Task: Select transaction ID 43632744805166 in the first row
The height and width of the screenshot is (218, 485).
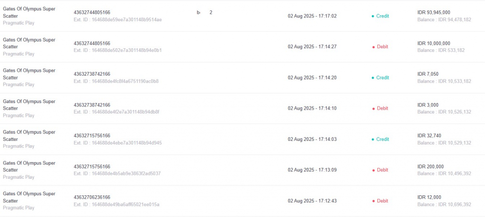Action: click(92, 12)
